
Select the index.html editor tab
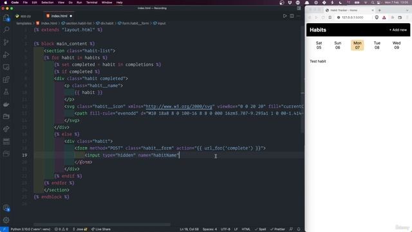click(x=59, y=16)
